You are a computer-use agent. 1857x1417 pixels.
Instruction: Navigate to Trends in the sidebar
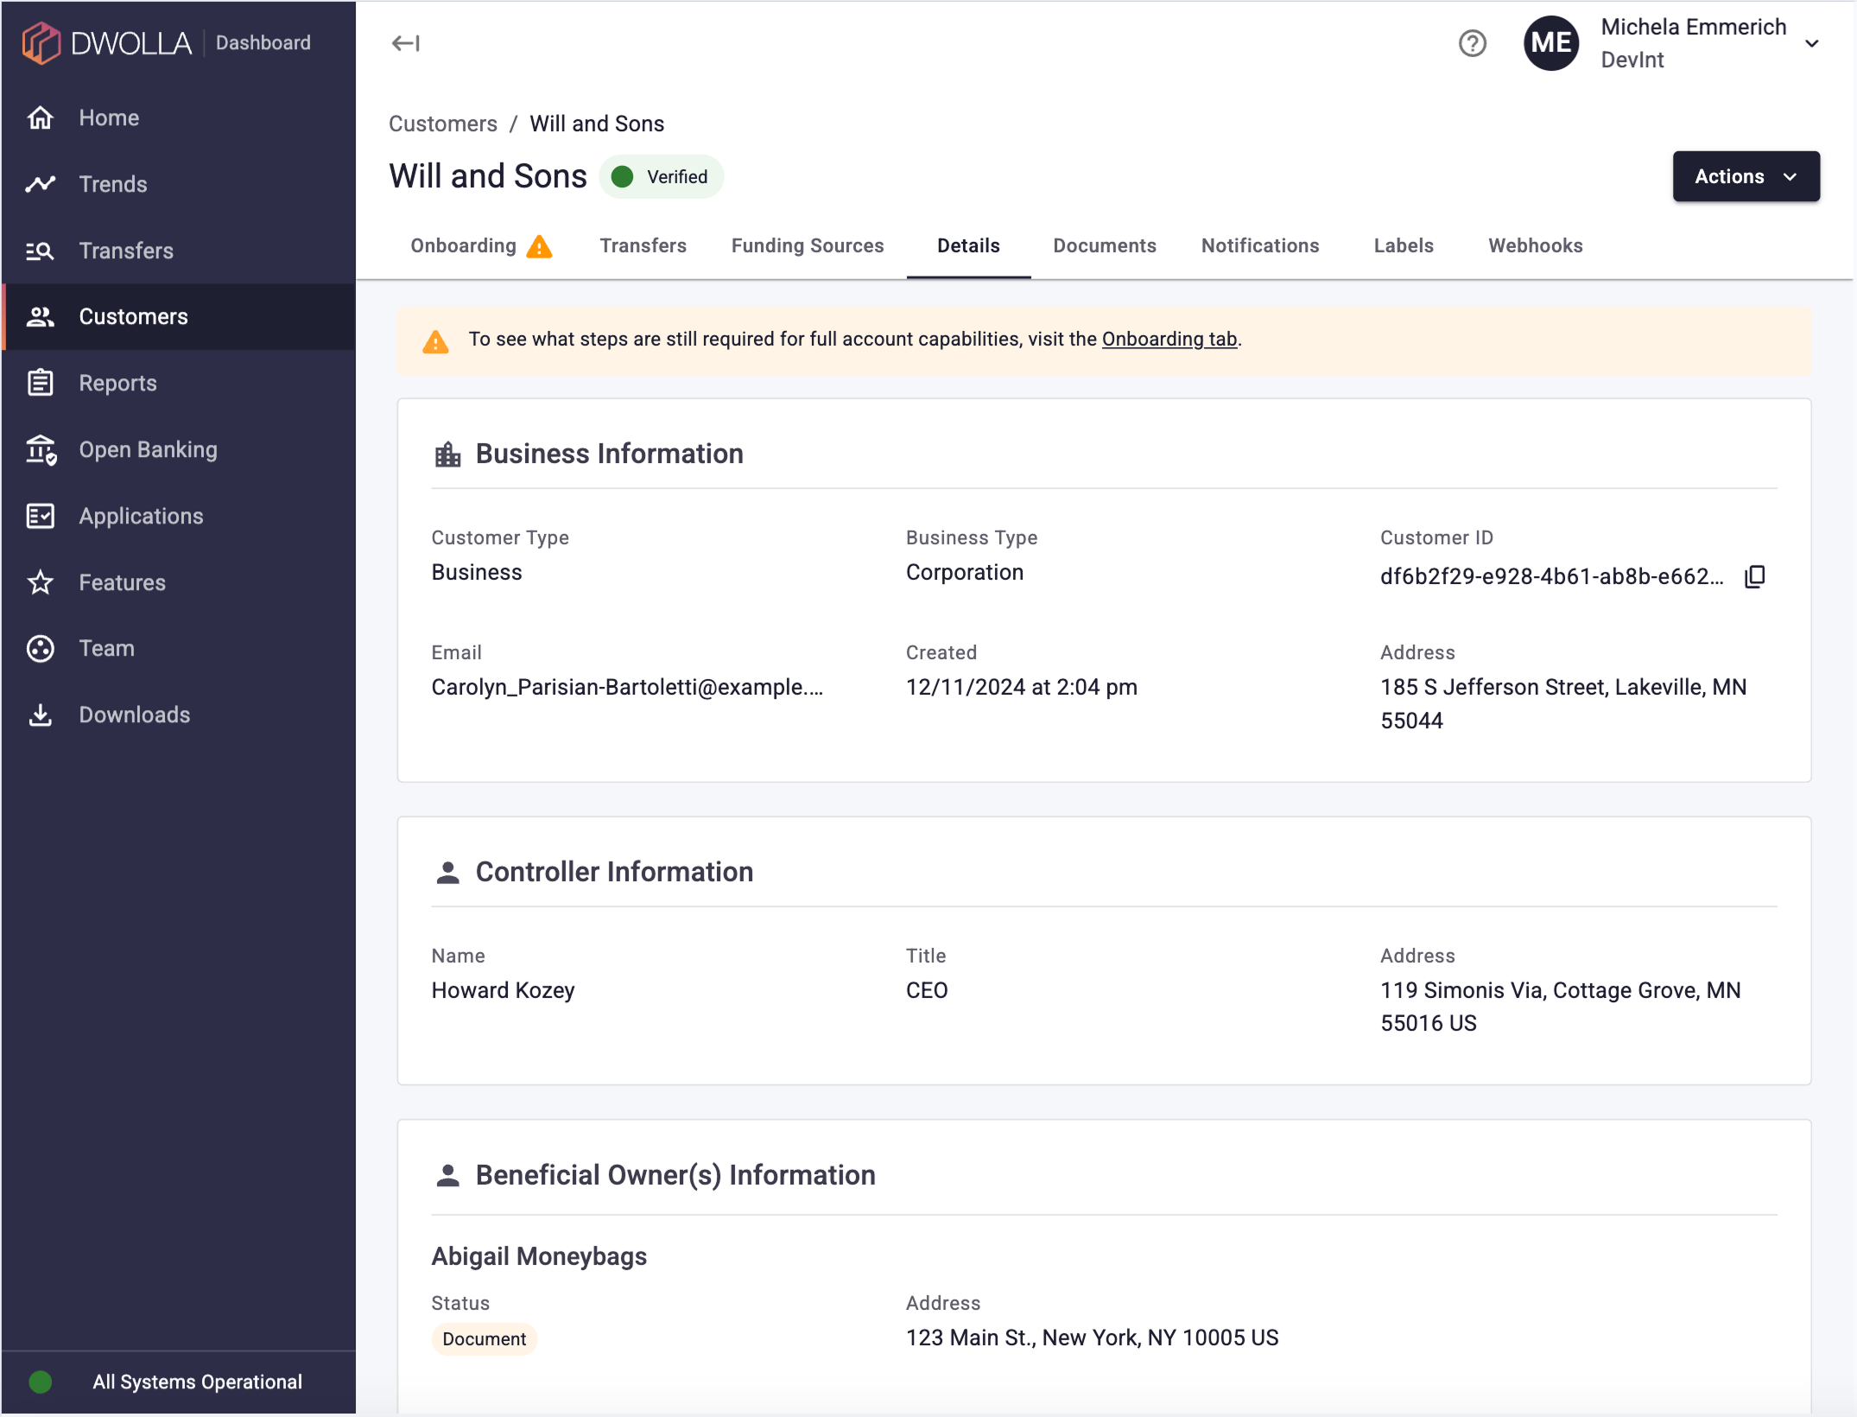point(179,184)
